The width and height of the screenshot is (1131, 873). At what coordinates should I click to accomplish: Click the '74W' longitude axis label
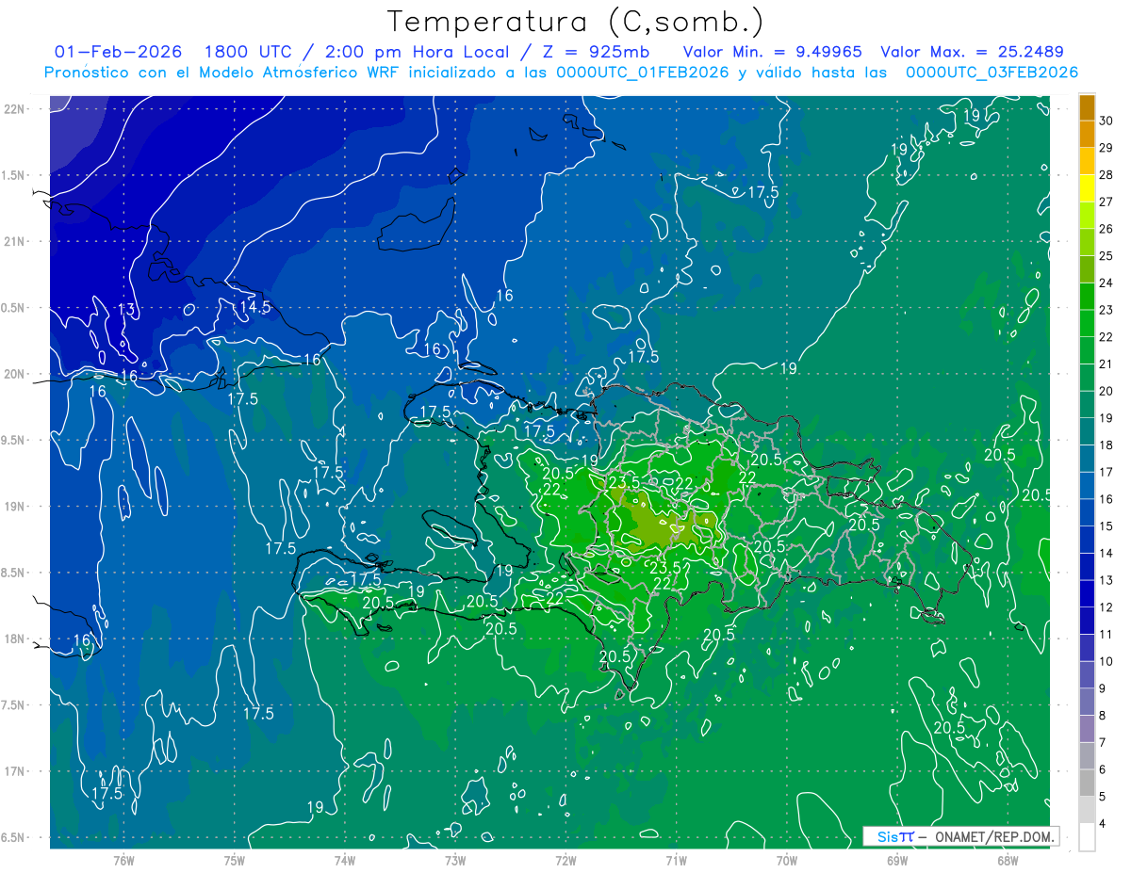[x=345, y=861]
